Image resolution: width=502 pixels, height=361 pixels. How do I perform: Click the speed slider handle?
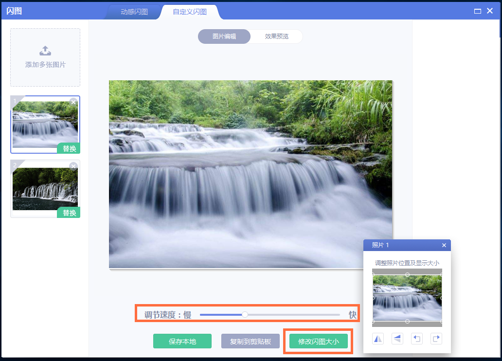tap(245, 315)
